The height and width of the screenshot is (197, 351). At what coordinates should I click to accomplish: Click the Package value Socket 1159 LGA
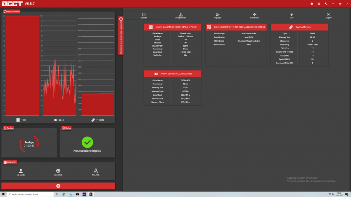[185, 36]
